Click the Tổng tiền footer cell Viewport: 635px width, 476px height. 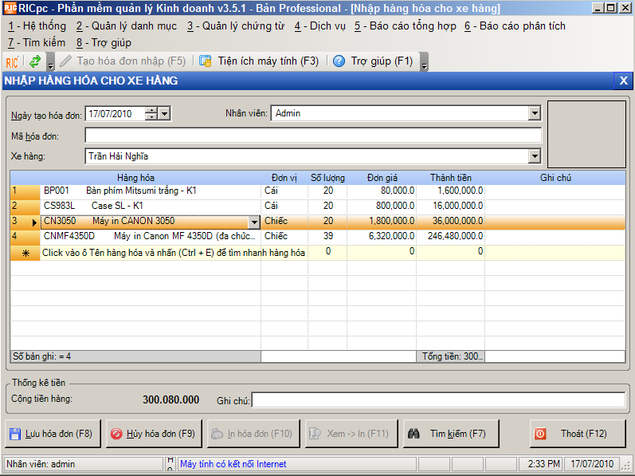[451, 356]
